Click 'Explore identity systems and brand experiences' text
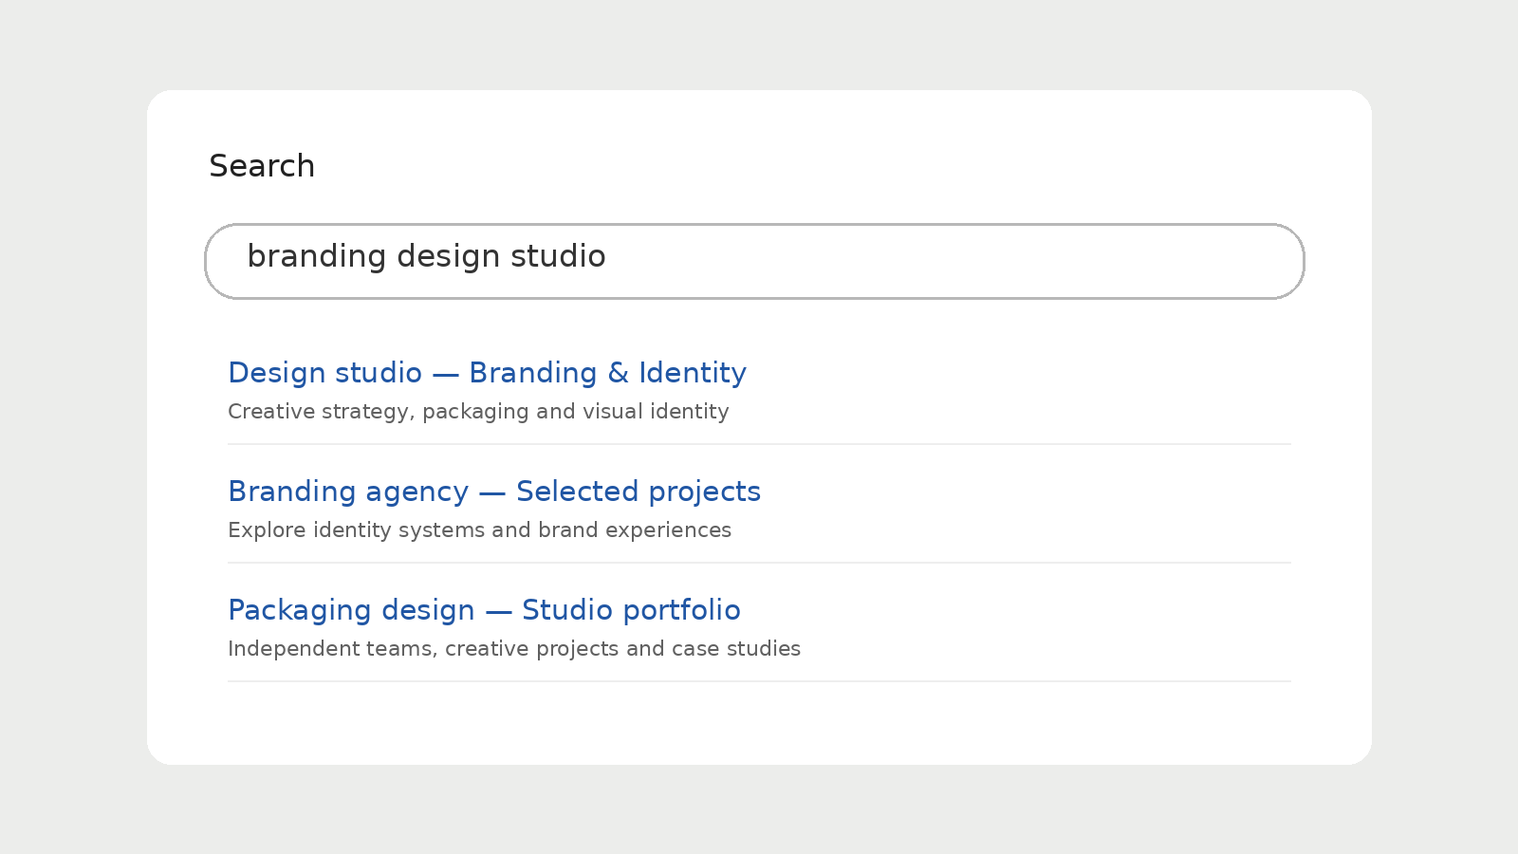1518x854 pixels. click(479, 530)
